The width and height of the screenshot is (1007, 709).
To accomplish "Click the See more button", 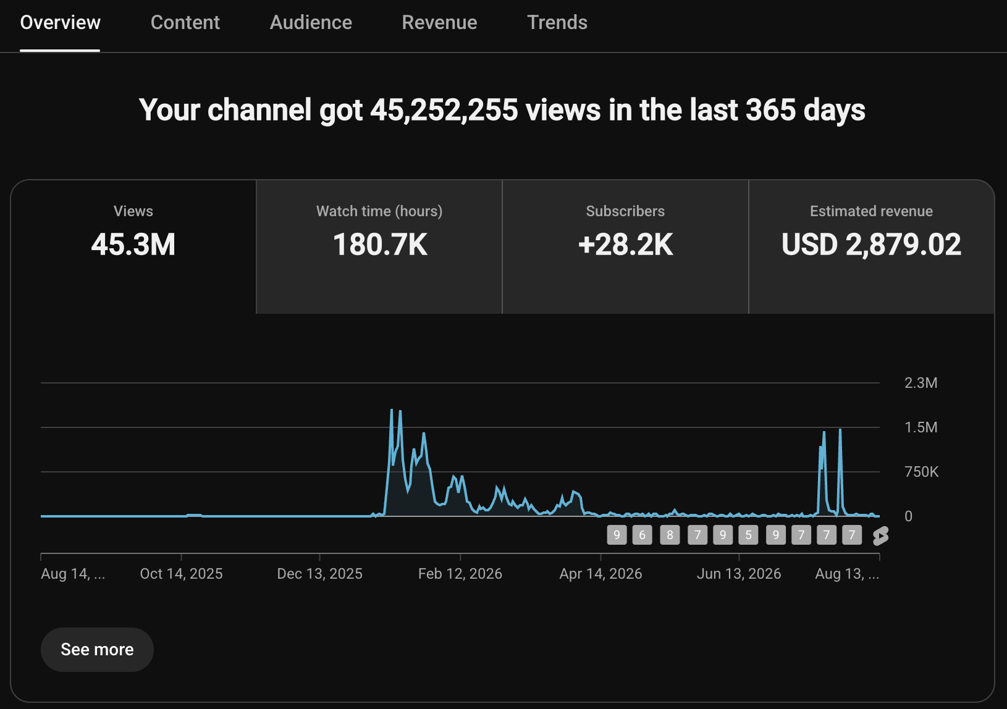I will [97, 650].
